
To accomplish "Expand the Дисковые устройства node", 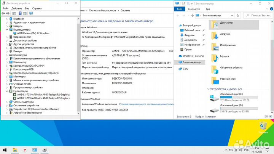I will [7, 41].
